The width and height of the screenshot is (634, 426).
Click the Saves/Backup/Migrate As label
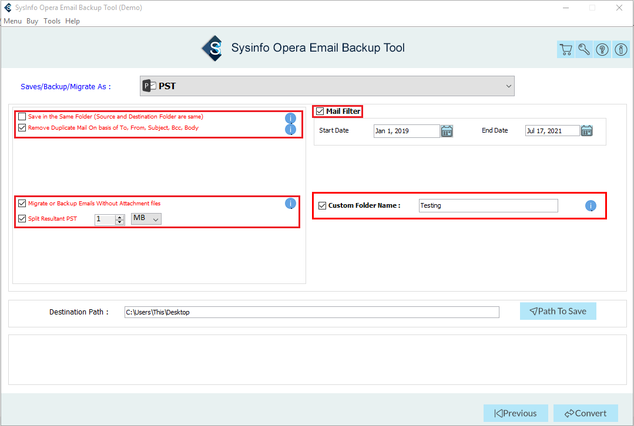point(65,87)
